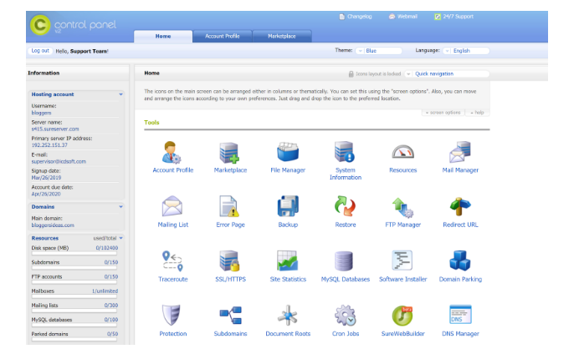
Task: Open System Information icon
Action: (345, 152)
